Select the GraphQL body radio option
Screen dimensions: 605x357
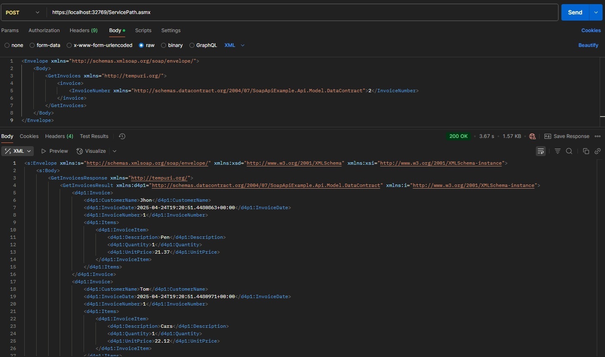coord(192,45)
